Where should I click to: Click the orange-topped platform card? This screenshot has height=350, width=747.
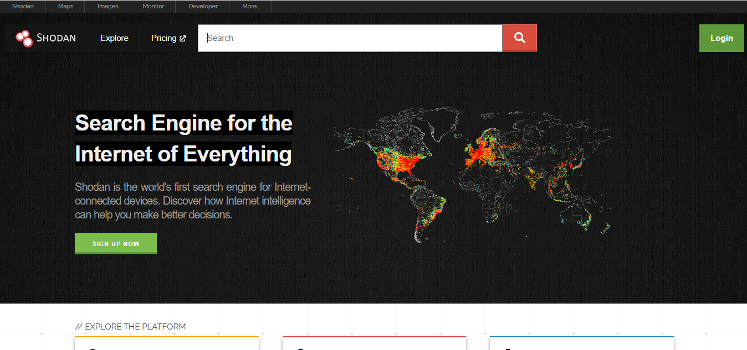pos(167,343)
